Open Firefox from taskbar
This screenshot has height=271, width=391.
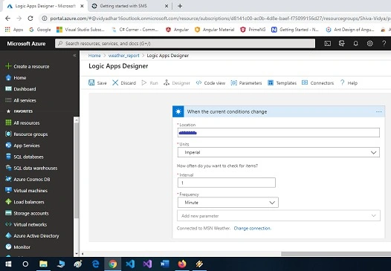182,264
